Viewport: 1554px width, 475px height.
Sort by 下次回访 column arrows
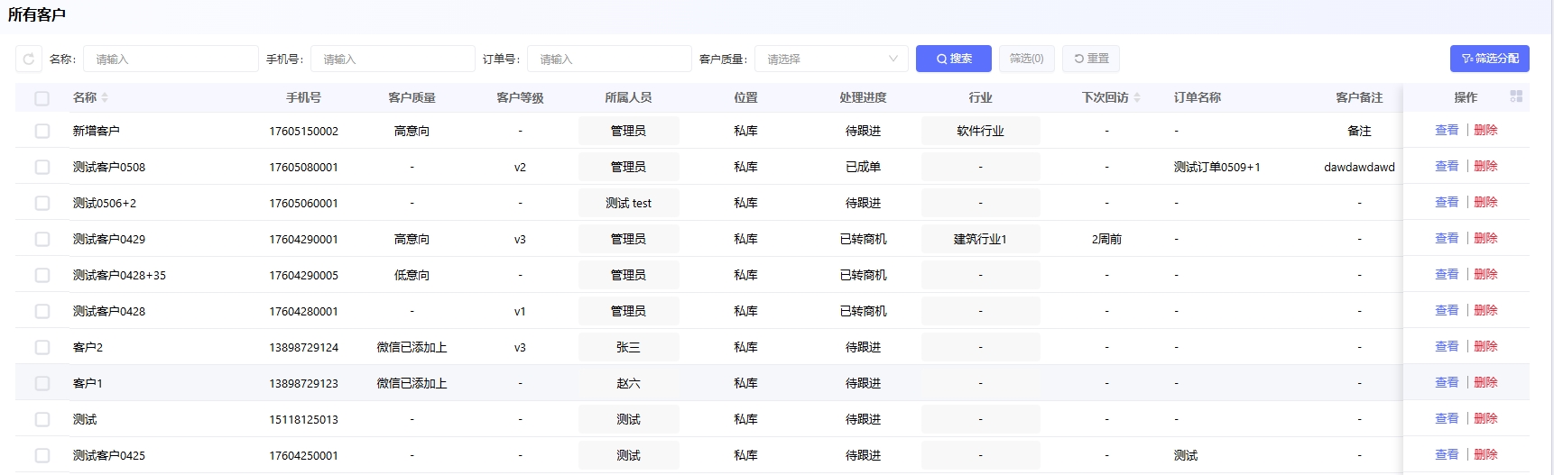[x=1137, y=97]
